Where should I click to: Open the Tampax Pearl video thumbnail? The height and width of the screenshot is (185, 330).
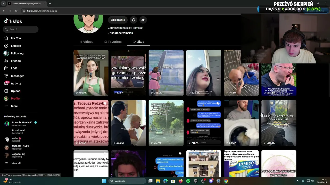coord(241,163)
